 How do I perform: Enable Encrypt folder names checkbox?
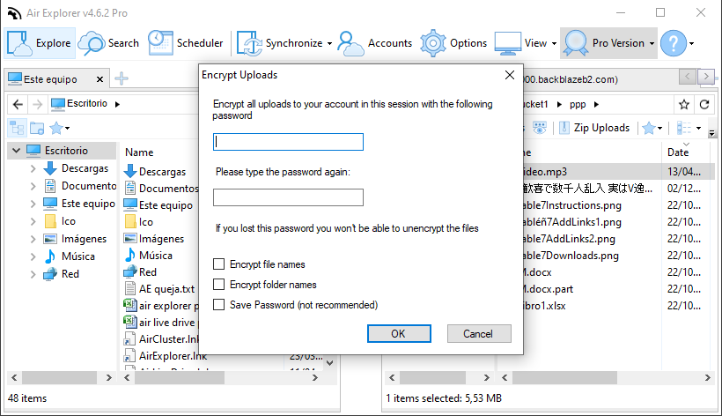(218, 285)
